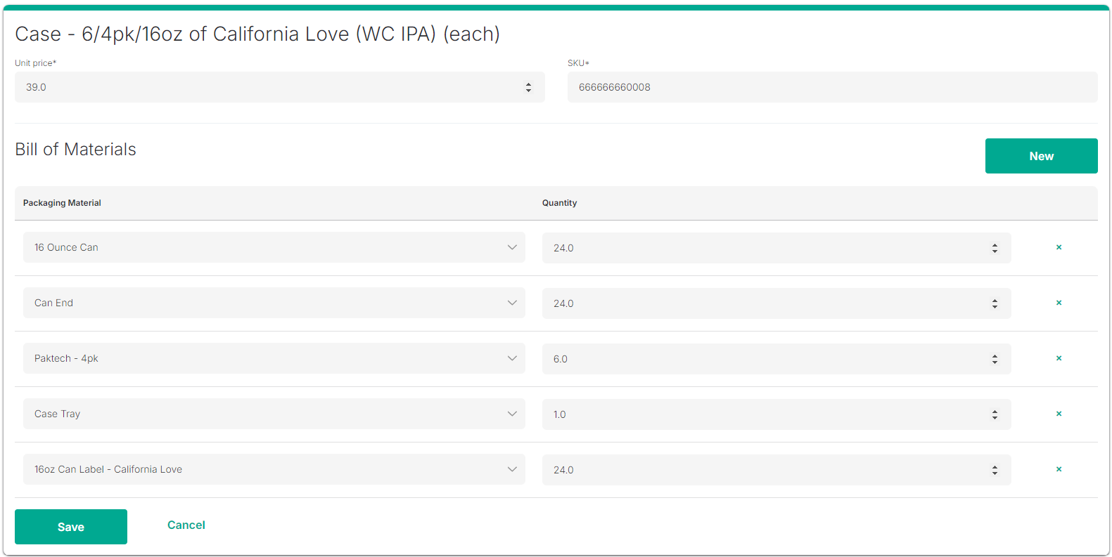Open the Can End material dropdown

pos(274,303)
